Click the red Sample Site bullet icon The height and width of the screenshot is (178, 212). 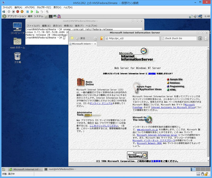tap(168, 79)
